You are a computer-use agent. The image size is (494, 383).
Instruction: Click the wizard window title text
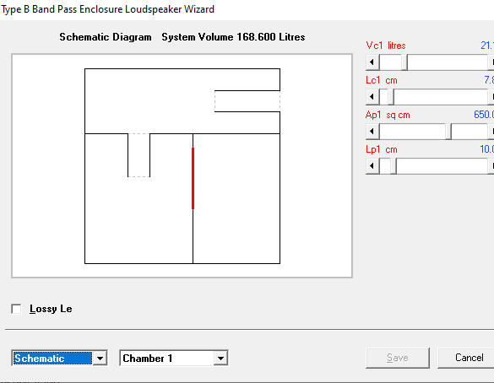(107, 9)
